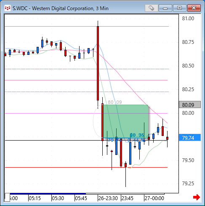Click the 79.74 current price label
This screenshot has width=205, height=206.
point(190,138)
